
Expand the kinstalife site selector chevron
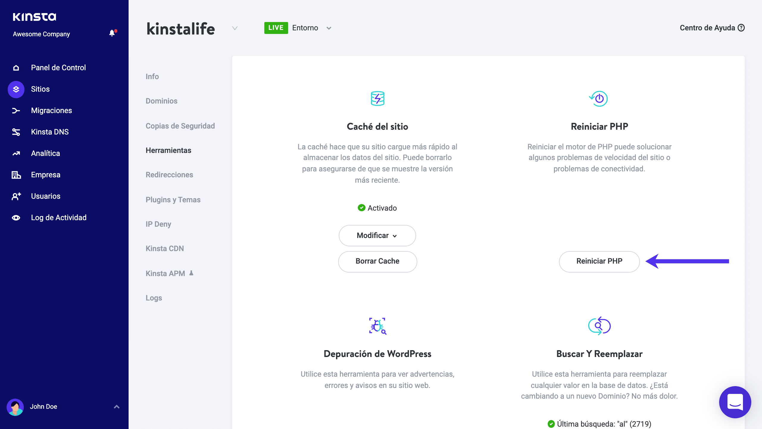pos(235,28)
